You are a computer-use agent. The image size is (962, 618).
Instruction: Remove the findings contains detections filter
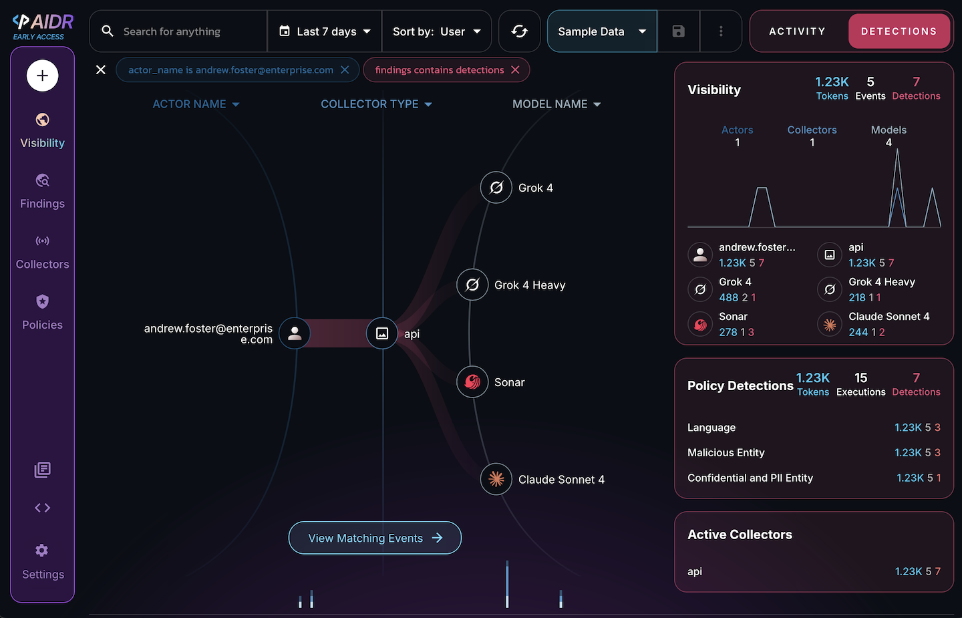click(515, 70)
